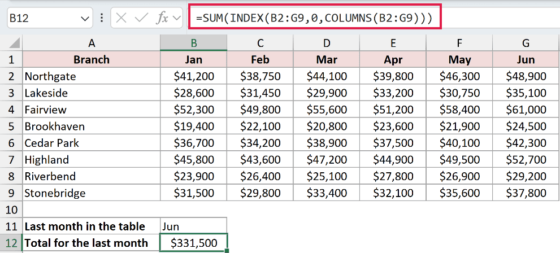Click Fairview's Mar value $55,600
The image size is (560, 253).
point(327,110)
